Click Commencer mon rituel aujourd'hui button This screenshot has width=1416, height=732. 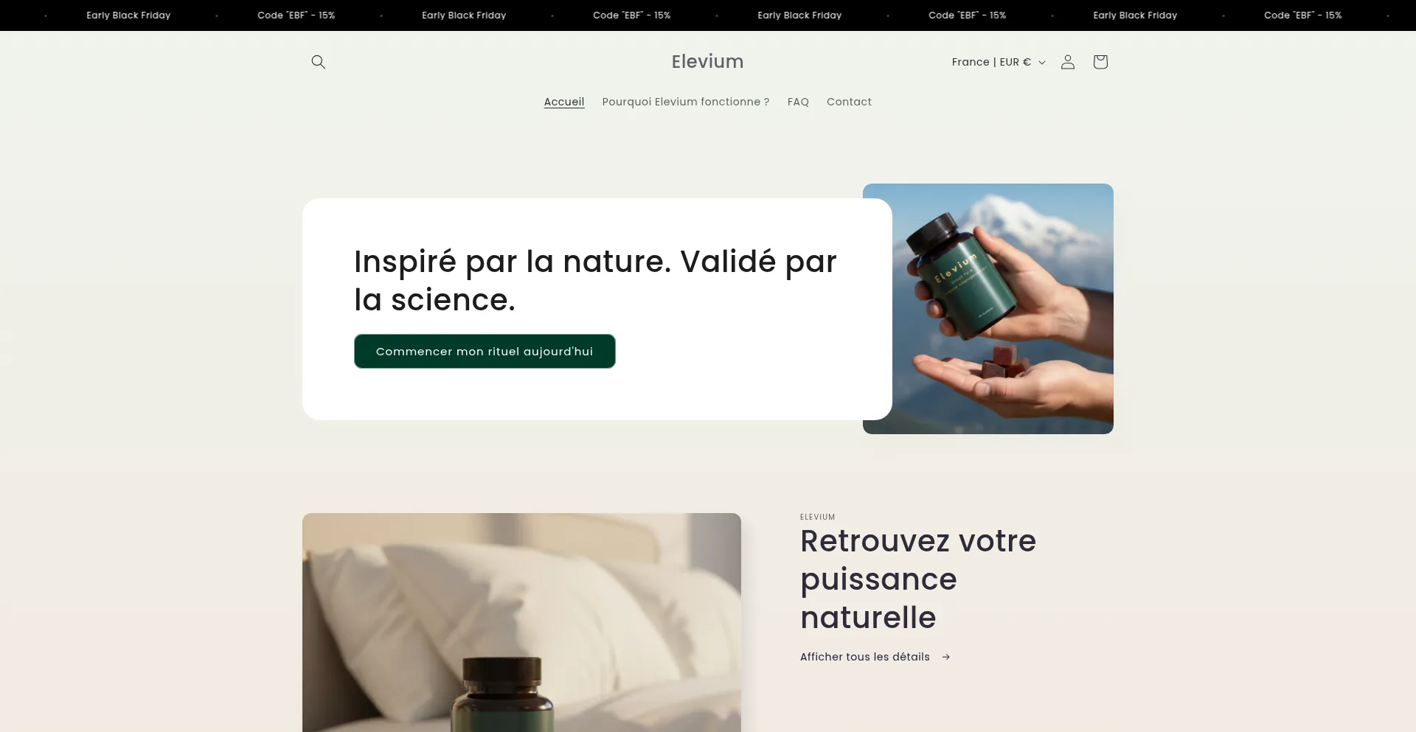pyautogui.click(x=485, y=351)
